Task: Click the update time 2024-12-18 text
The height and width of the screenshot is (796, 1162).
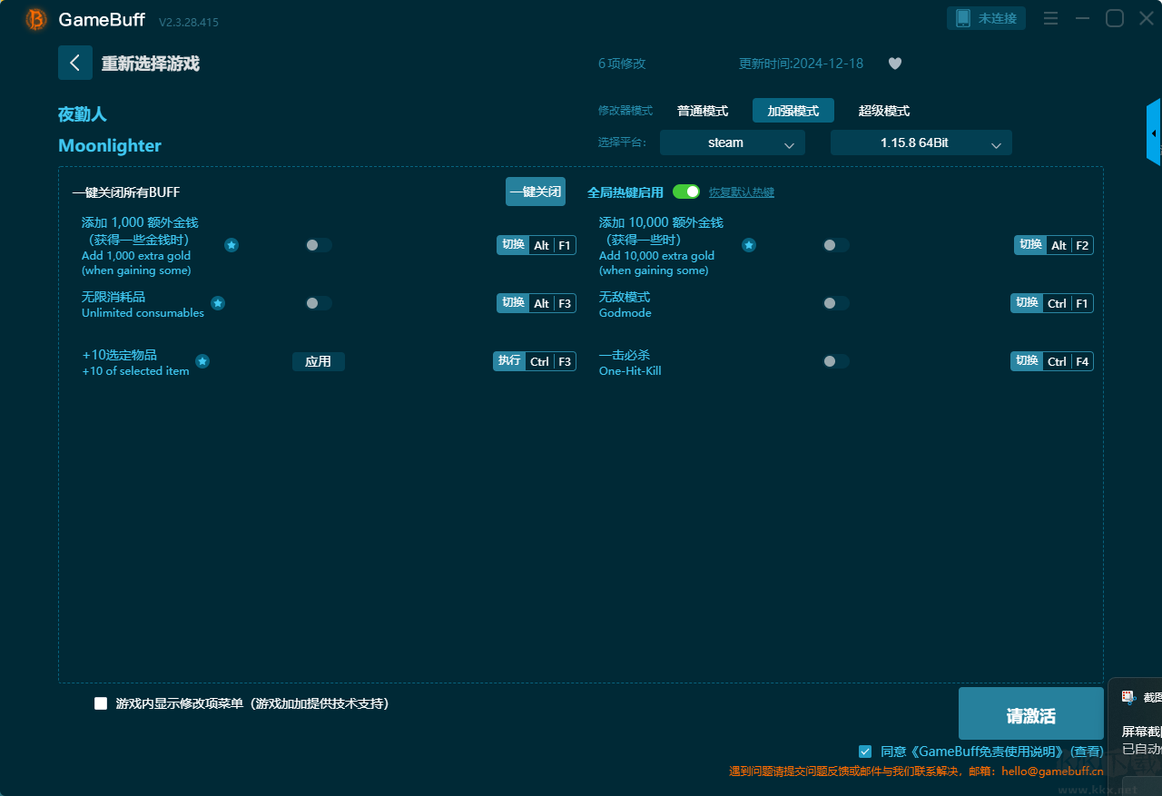Action: point(801,64)
